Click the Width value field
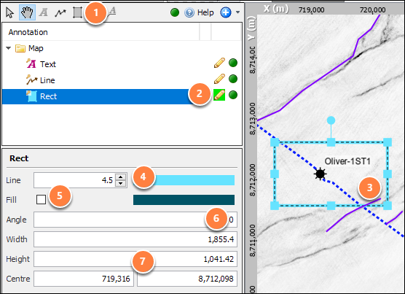405x294 pixels. click(135, 239)
